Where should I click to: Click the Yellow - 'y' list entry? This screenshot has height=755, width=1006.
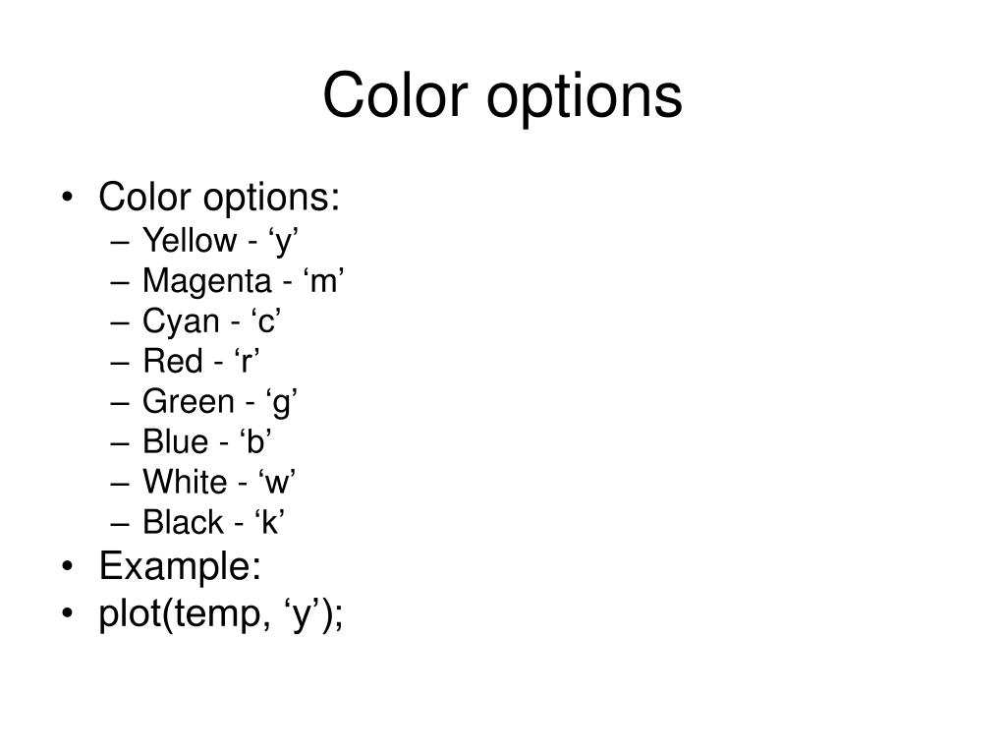coord(220,242)
